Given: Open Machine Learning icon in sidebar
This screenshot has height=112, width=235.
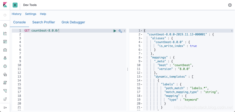Looking at the screenshot, I should [5, 66].
